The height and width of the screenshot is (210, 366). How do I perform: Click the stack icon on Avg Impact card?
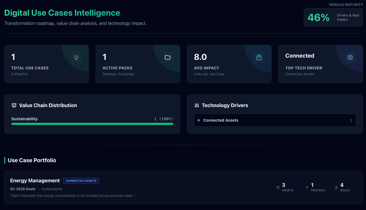pyautogui.click(x=259, y=57)
